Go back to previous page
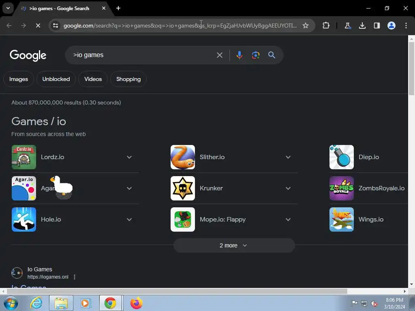 pyautogui.click(x=9, y=26)
